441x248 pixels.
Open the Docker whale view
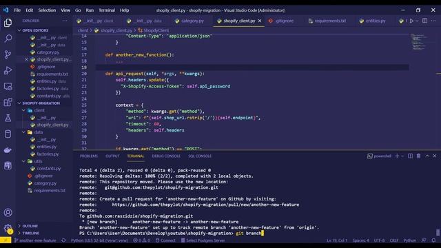point(8,150)
